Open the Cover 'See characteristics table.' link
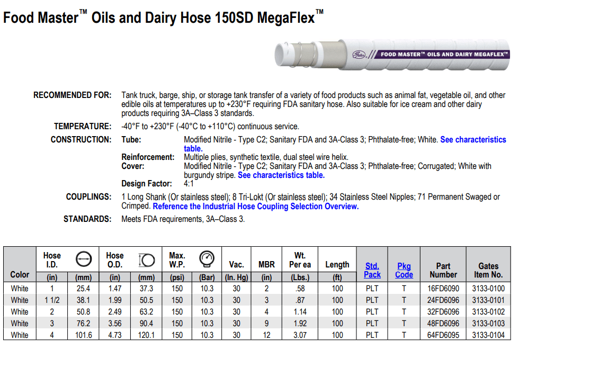This screenshot has height=376, width=590. (x=281, y=175)
